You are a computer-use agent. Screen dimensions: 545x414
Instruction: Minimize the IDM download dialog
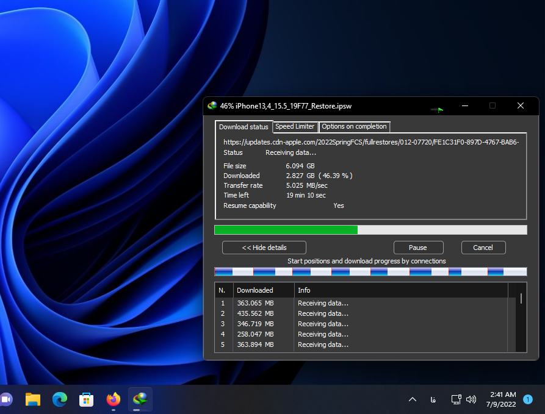[465, 105]
